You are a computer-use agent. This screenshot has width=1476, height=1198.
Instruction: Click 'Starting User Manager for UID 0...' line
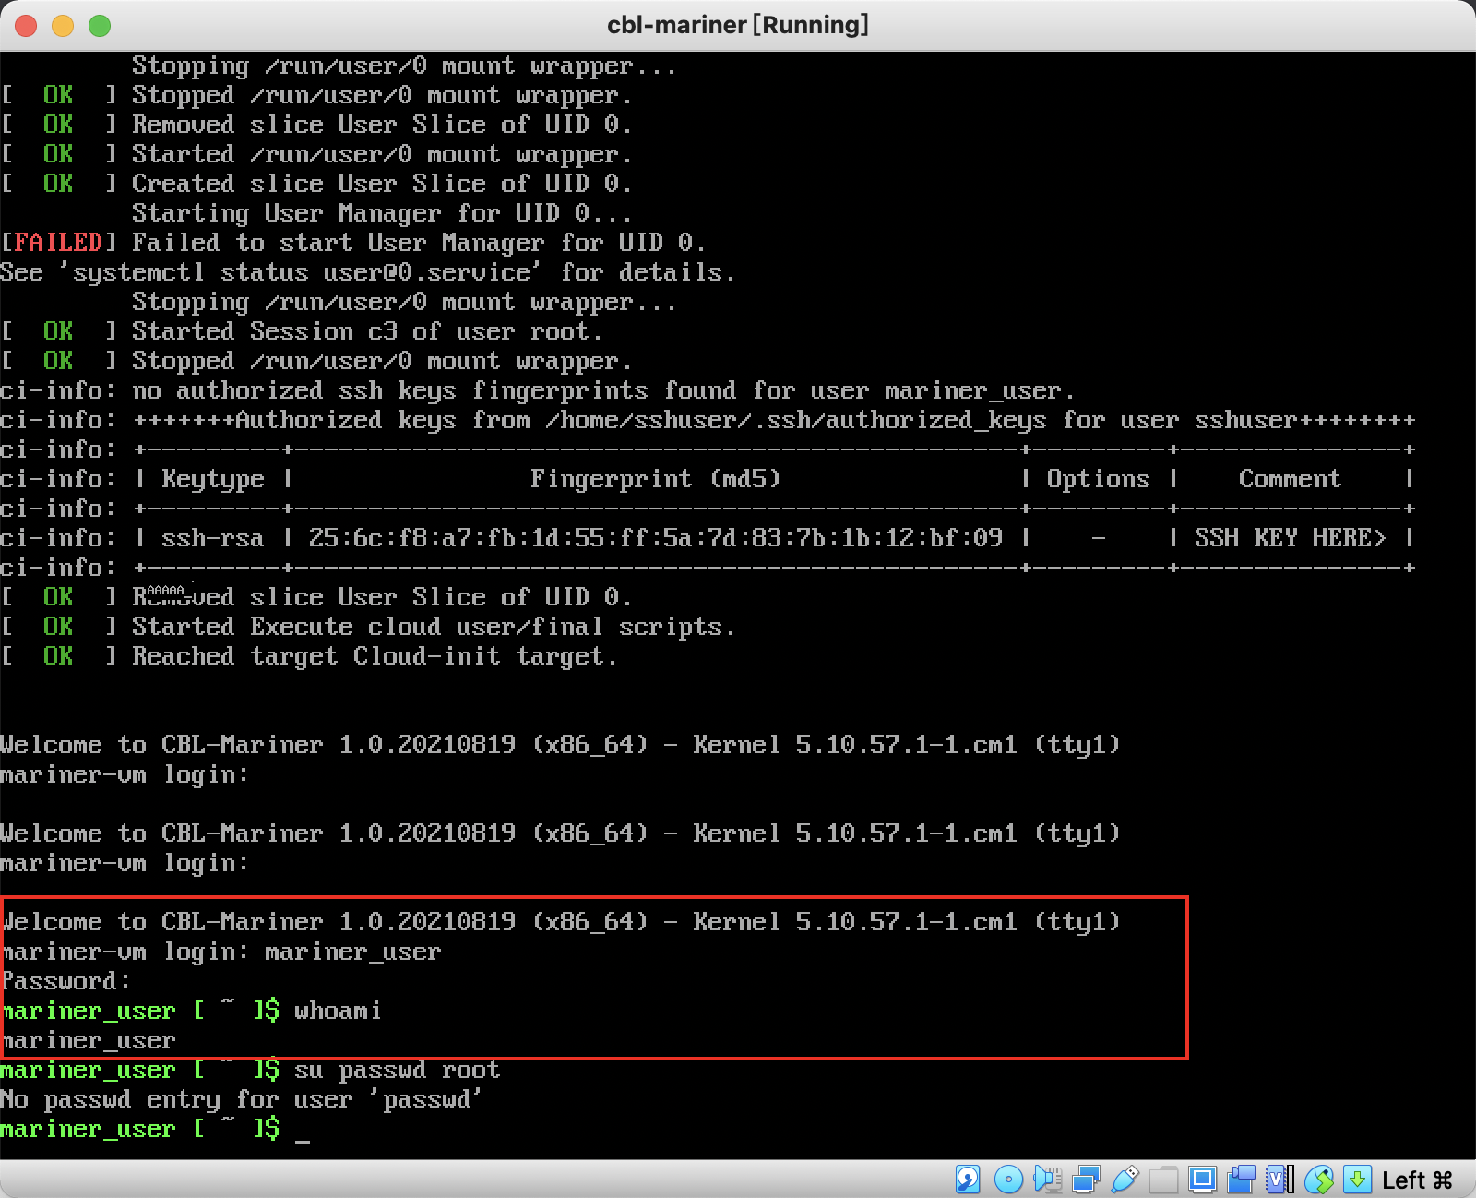click(x=382, y=213)
